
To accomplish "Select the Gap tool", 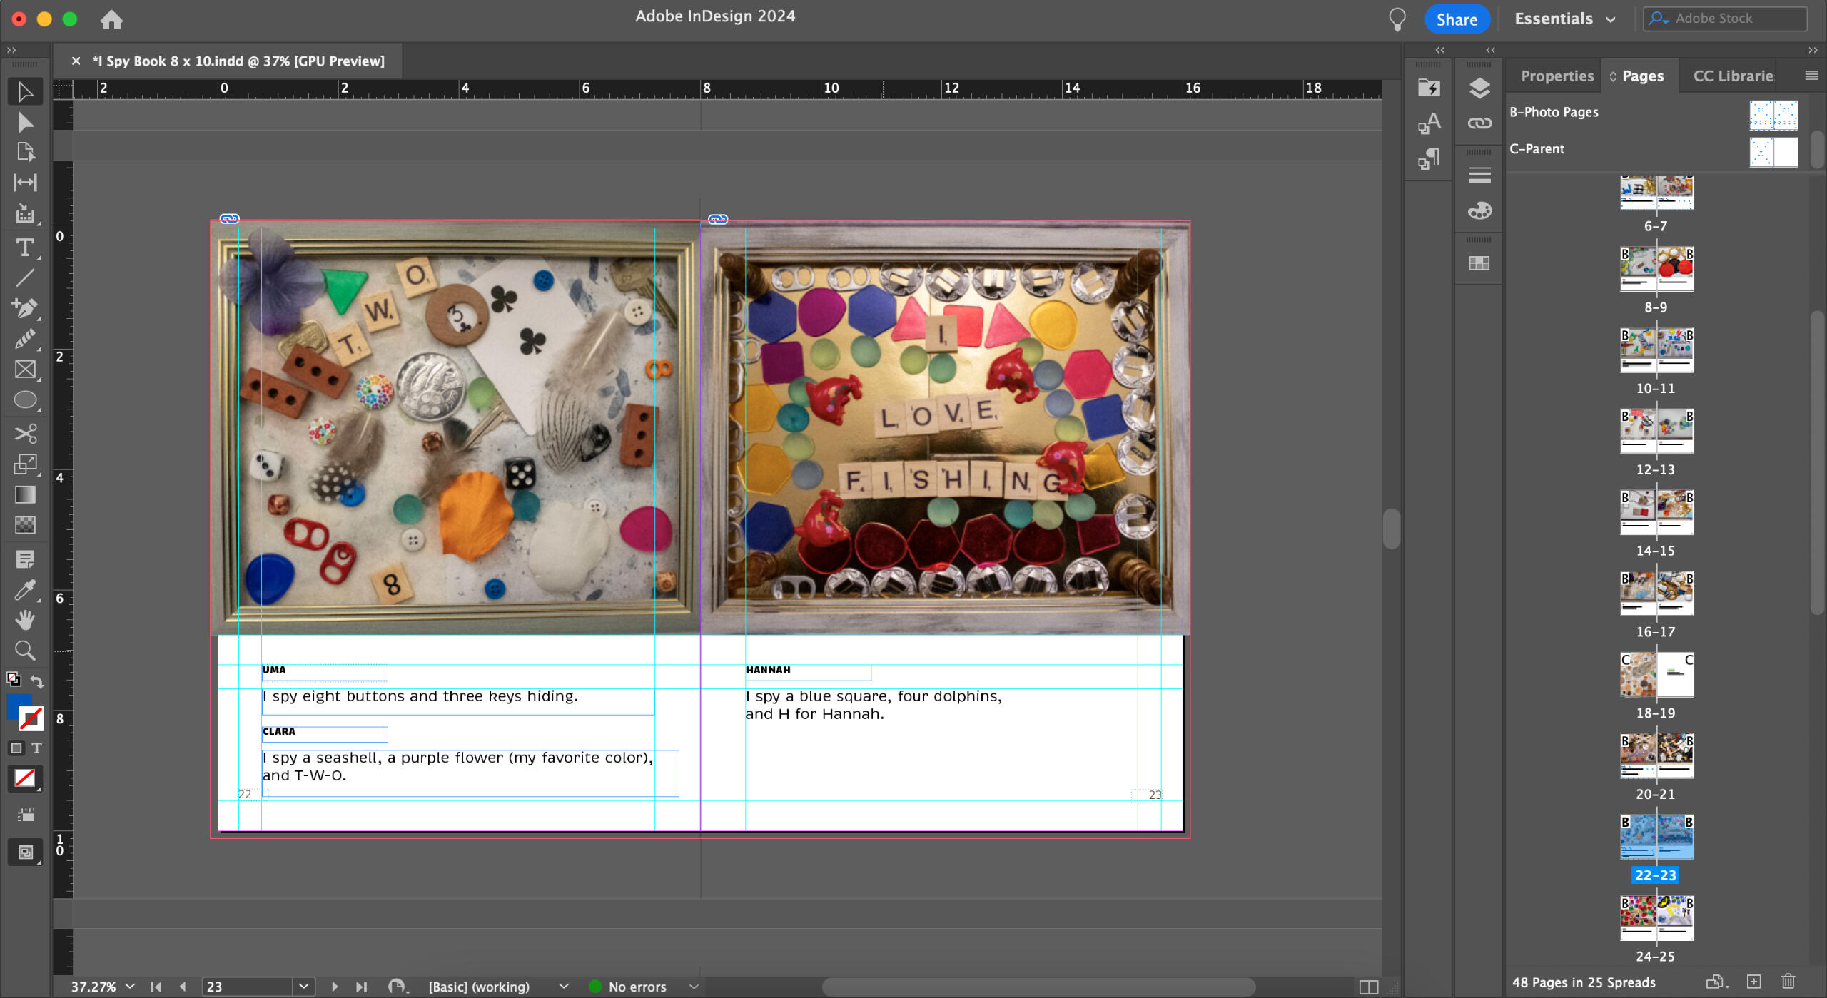I will (x=25, y=183).
